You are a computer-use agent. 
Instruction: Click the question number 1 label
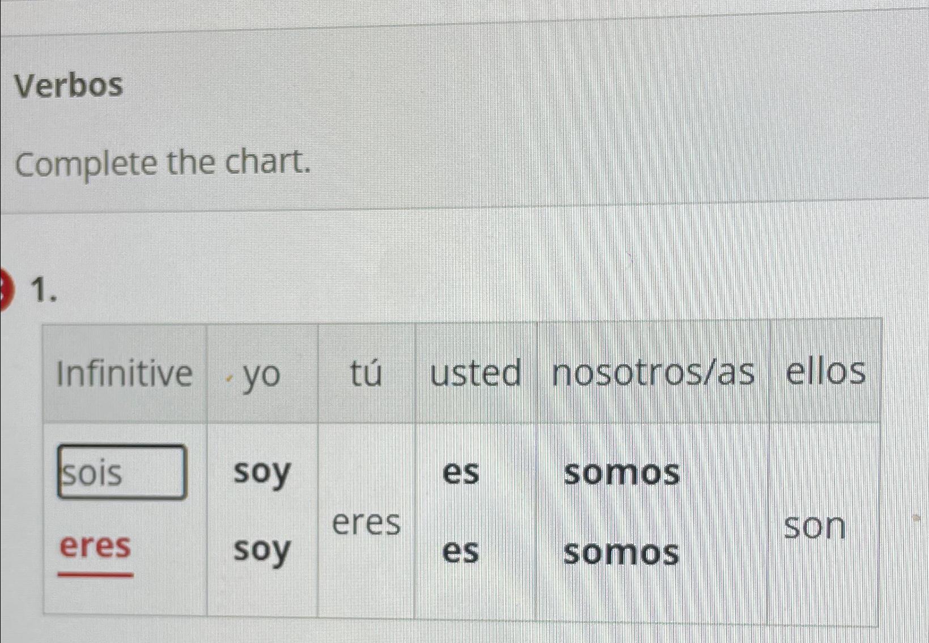point(44,290)
